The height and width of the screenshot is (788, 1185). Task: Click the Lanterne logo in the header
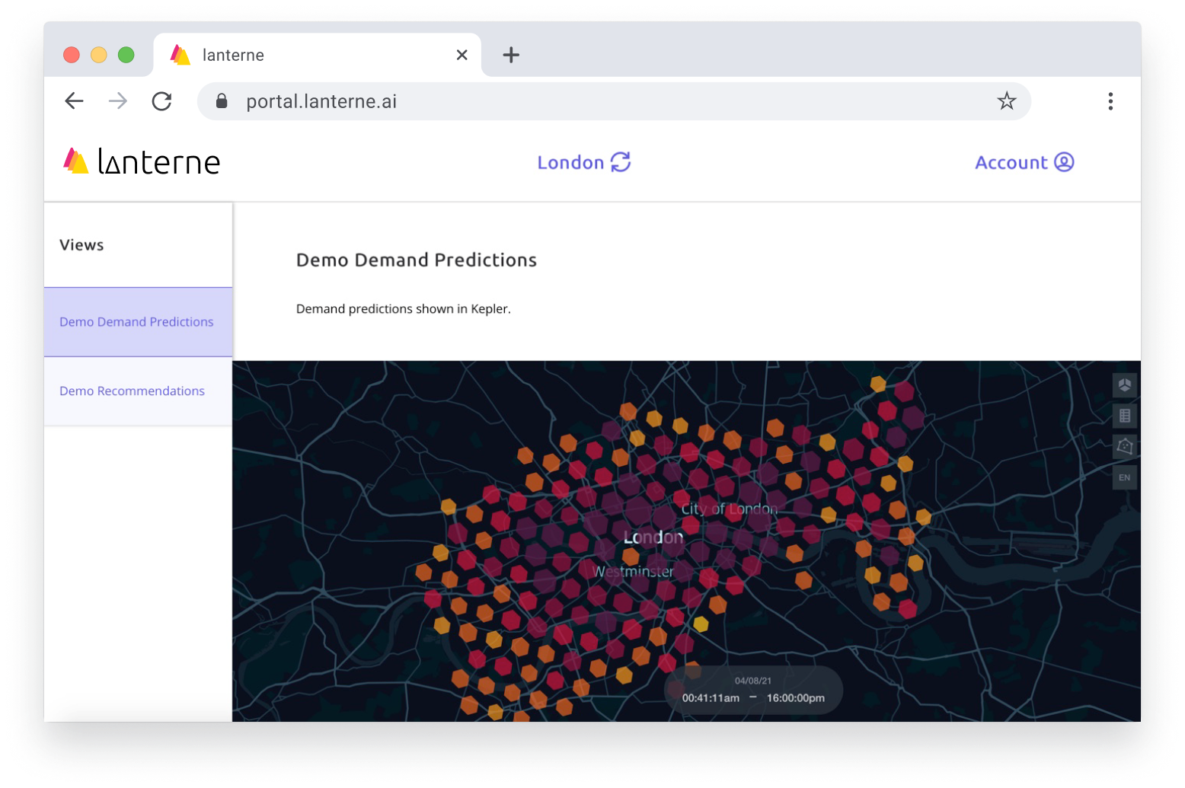(x=139, y=161)
